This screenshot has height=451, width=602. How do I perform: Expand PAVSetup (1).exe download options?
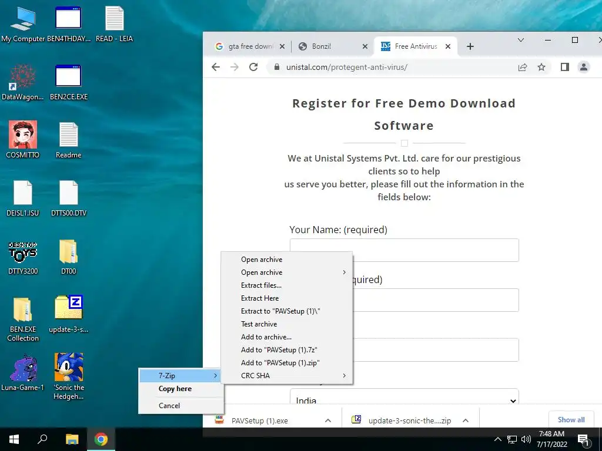point(328,420)
